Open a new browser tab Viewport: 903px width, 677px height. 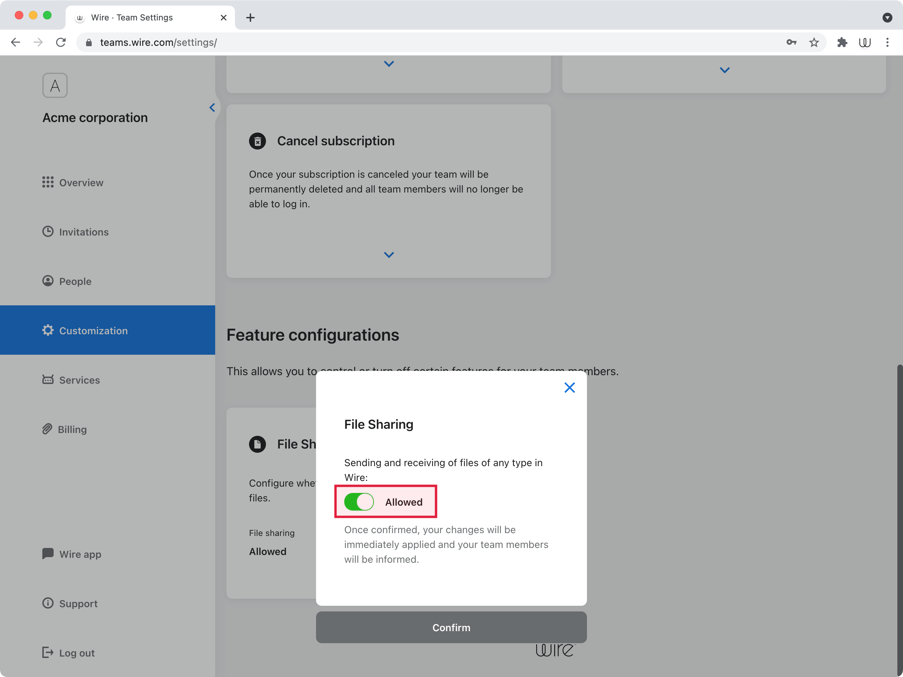(250, 18)
